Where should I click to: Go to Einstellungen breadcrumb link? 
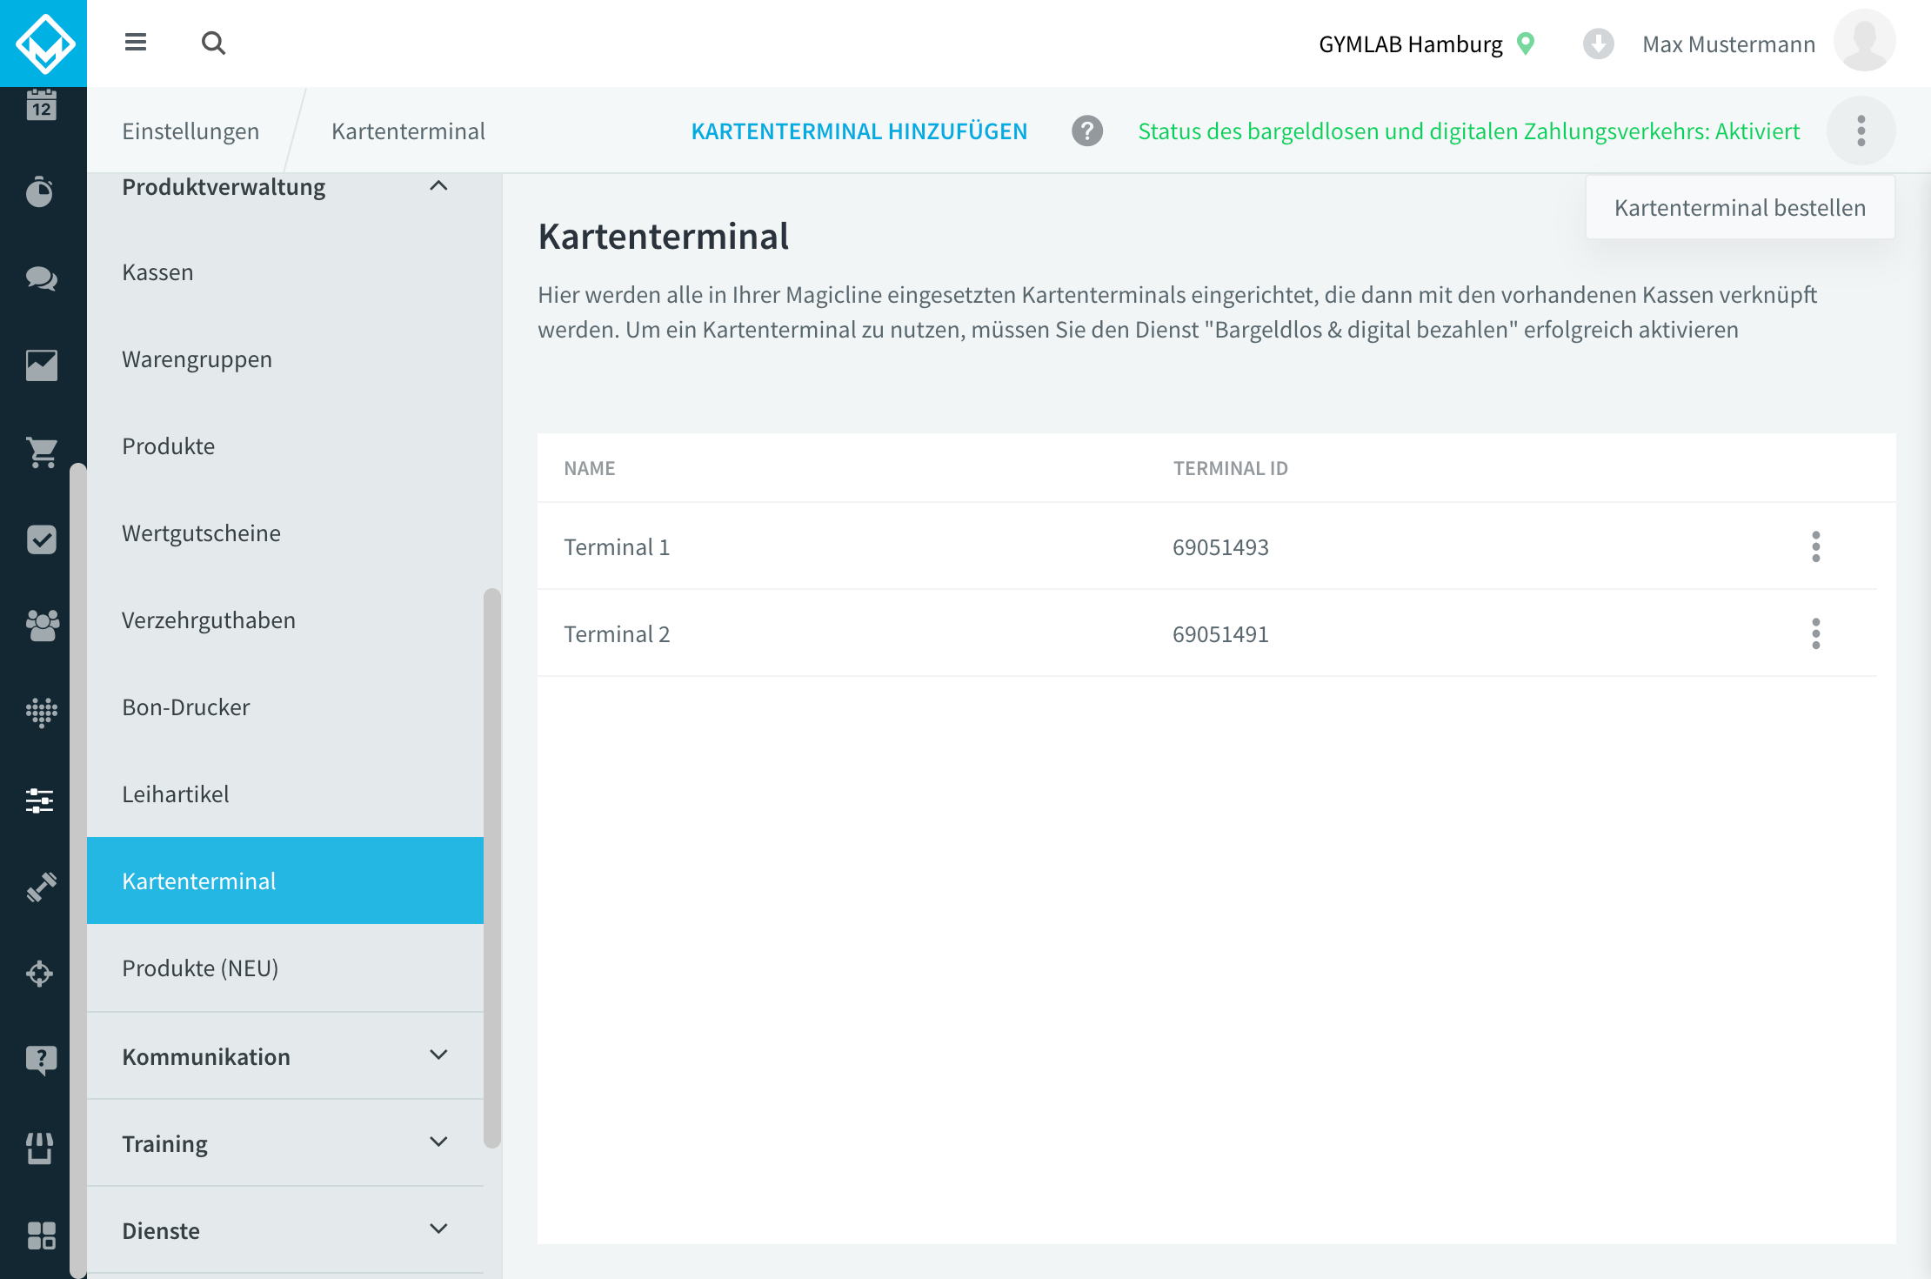tap(190, 131)
